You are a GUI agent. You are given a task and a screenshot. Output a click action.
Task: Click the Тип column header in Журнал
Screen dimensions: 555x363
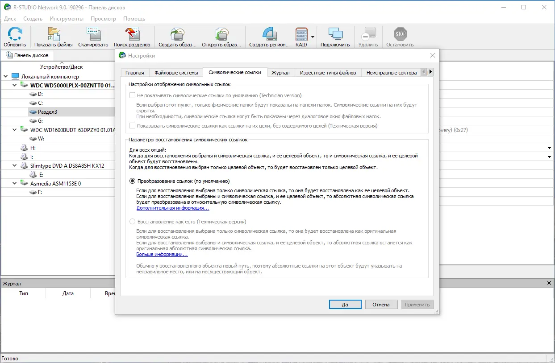tap(24, 293)
